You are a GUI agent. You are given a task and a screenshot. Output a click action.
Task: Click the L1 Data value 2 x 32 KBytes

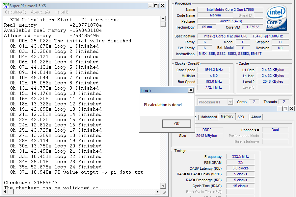[273, 70]
